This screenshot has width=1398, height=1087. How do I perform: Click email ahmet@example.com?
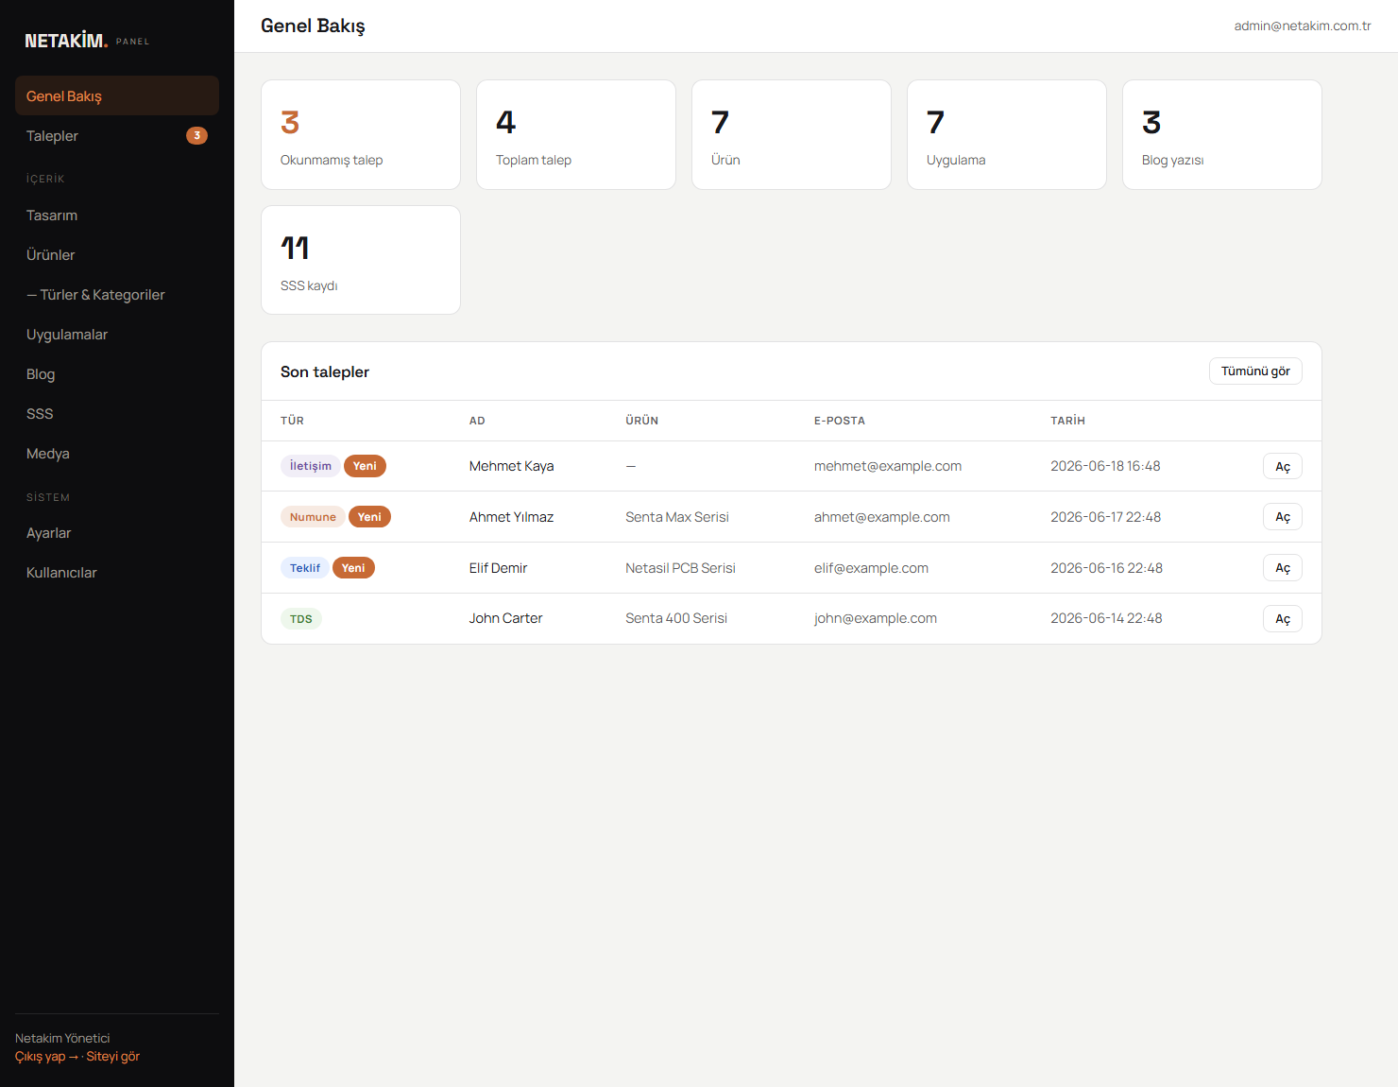882,517
